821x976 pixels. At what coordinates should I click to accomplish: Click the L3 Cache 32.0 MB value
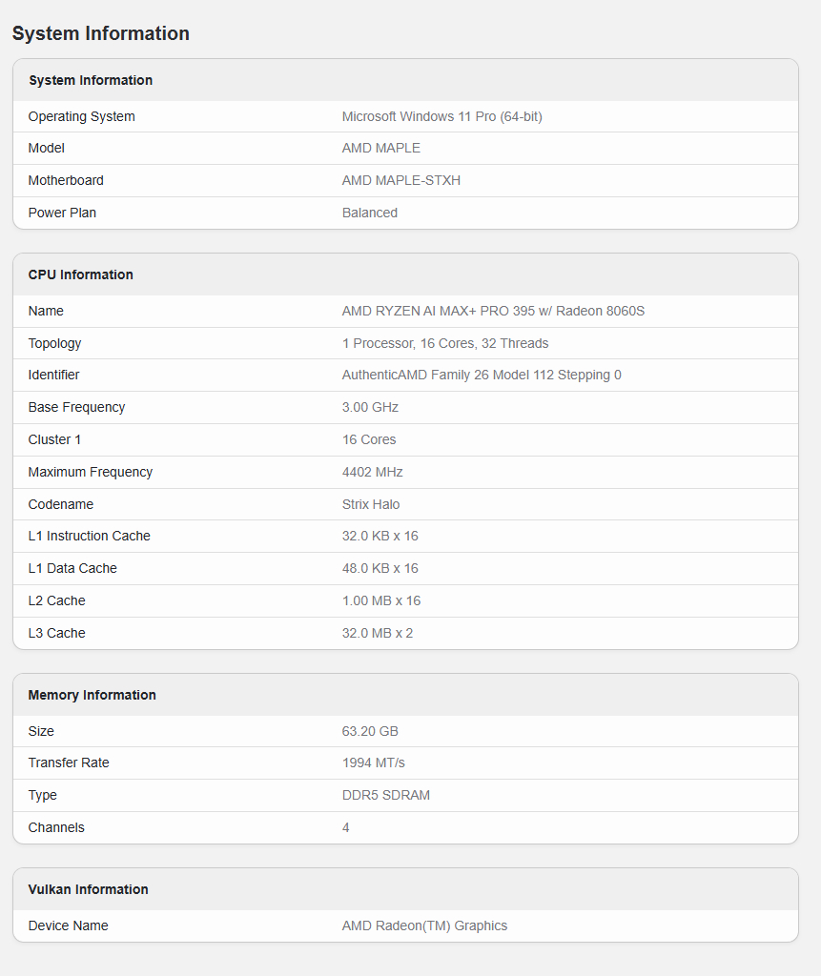377,633
